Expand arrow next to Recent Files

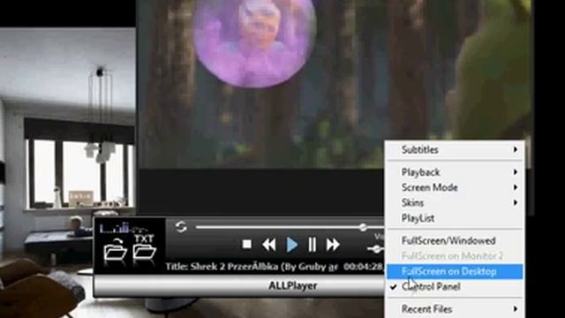pos(516,309)
